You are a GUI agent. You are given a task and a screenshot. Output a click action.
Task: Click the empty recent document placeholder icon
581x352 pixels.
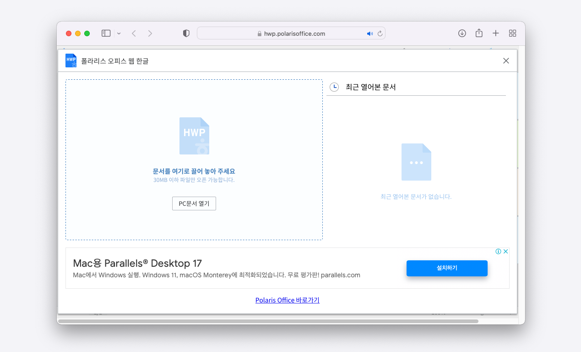point(416,162)
